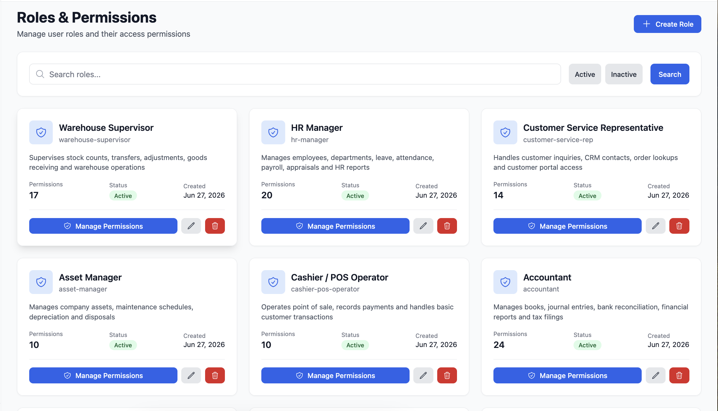Open the edit pencil for Cashier / POS Operator

click(423, 375)
